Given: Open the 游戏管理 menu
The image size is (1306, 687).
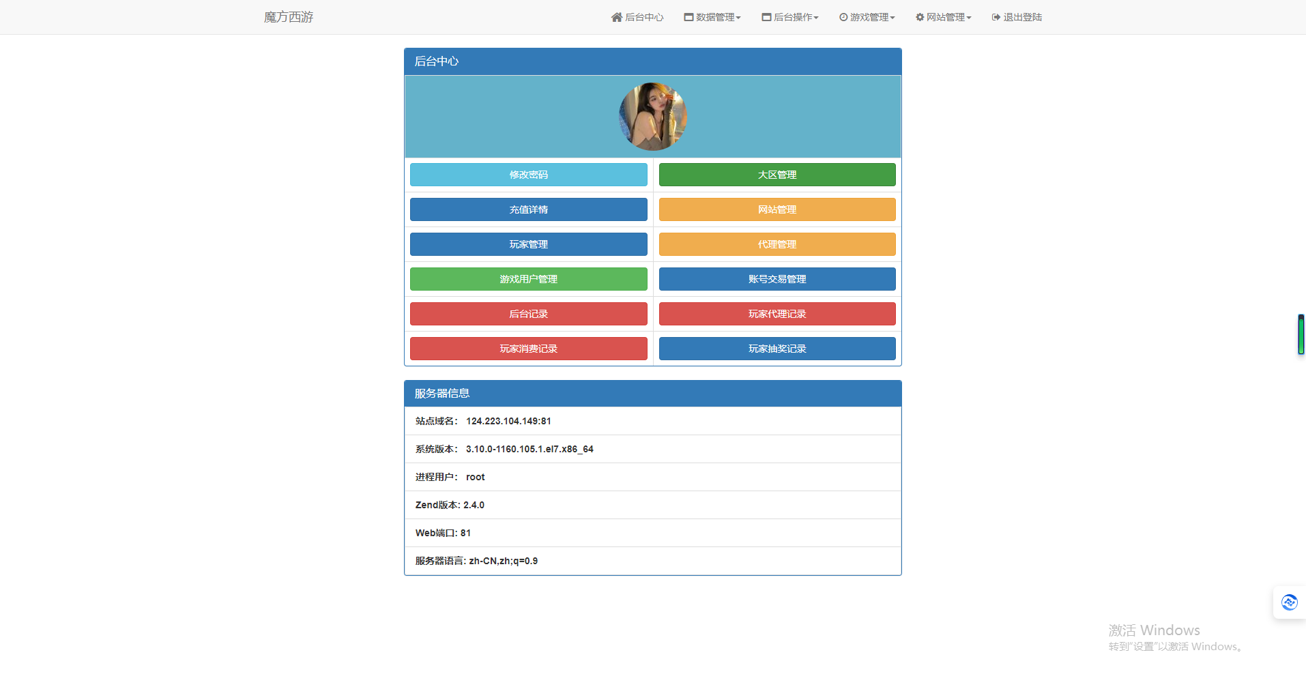Looking at the screenshot, I should click(867, 17).
